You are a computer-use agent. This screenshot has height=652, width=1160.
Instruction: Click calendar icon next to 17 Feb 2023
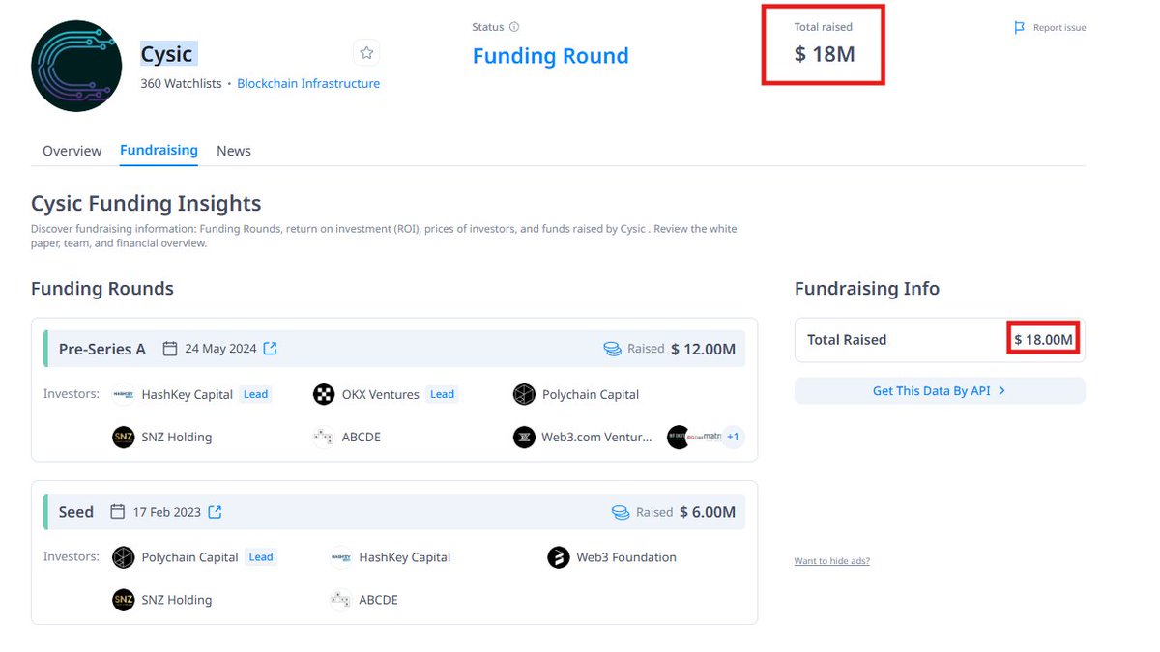(x=118, y=512)
